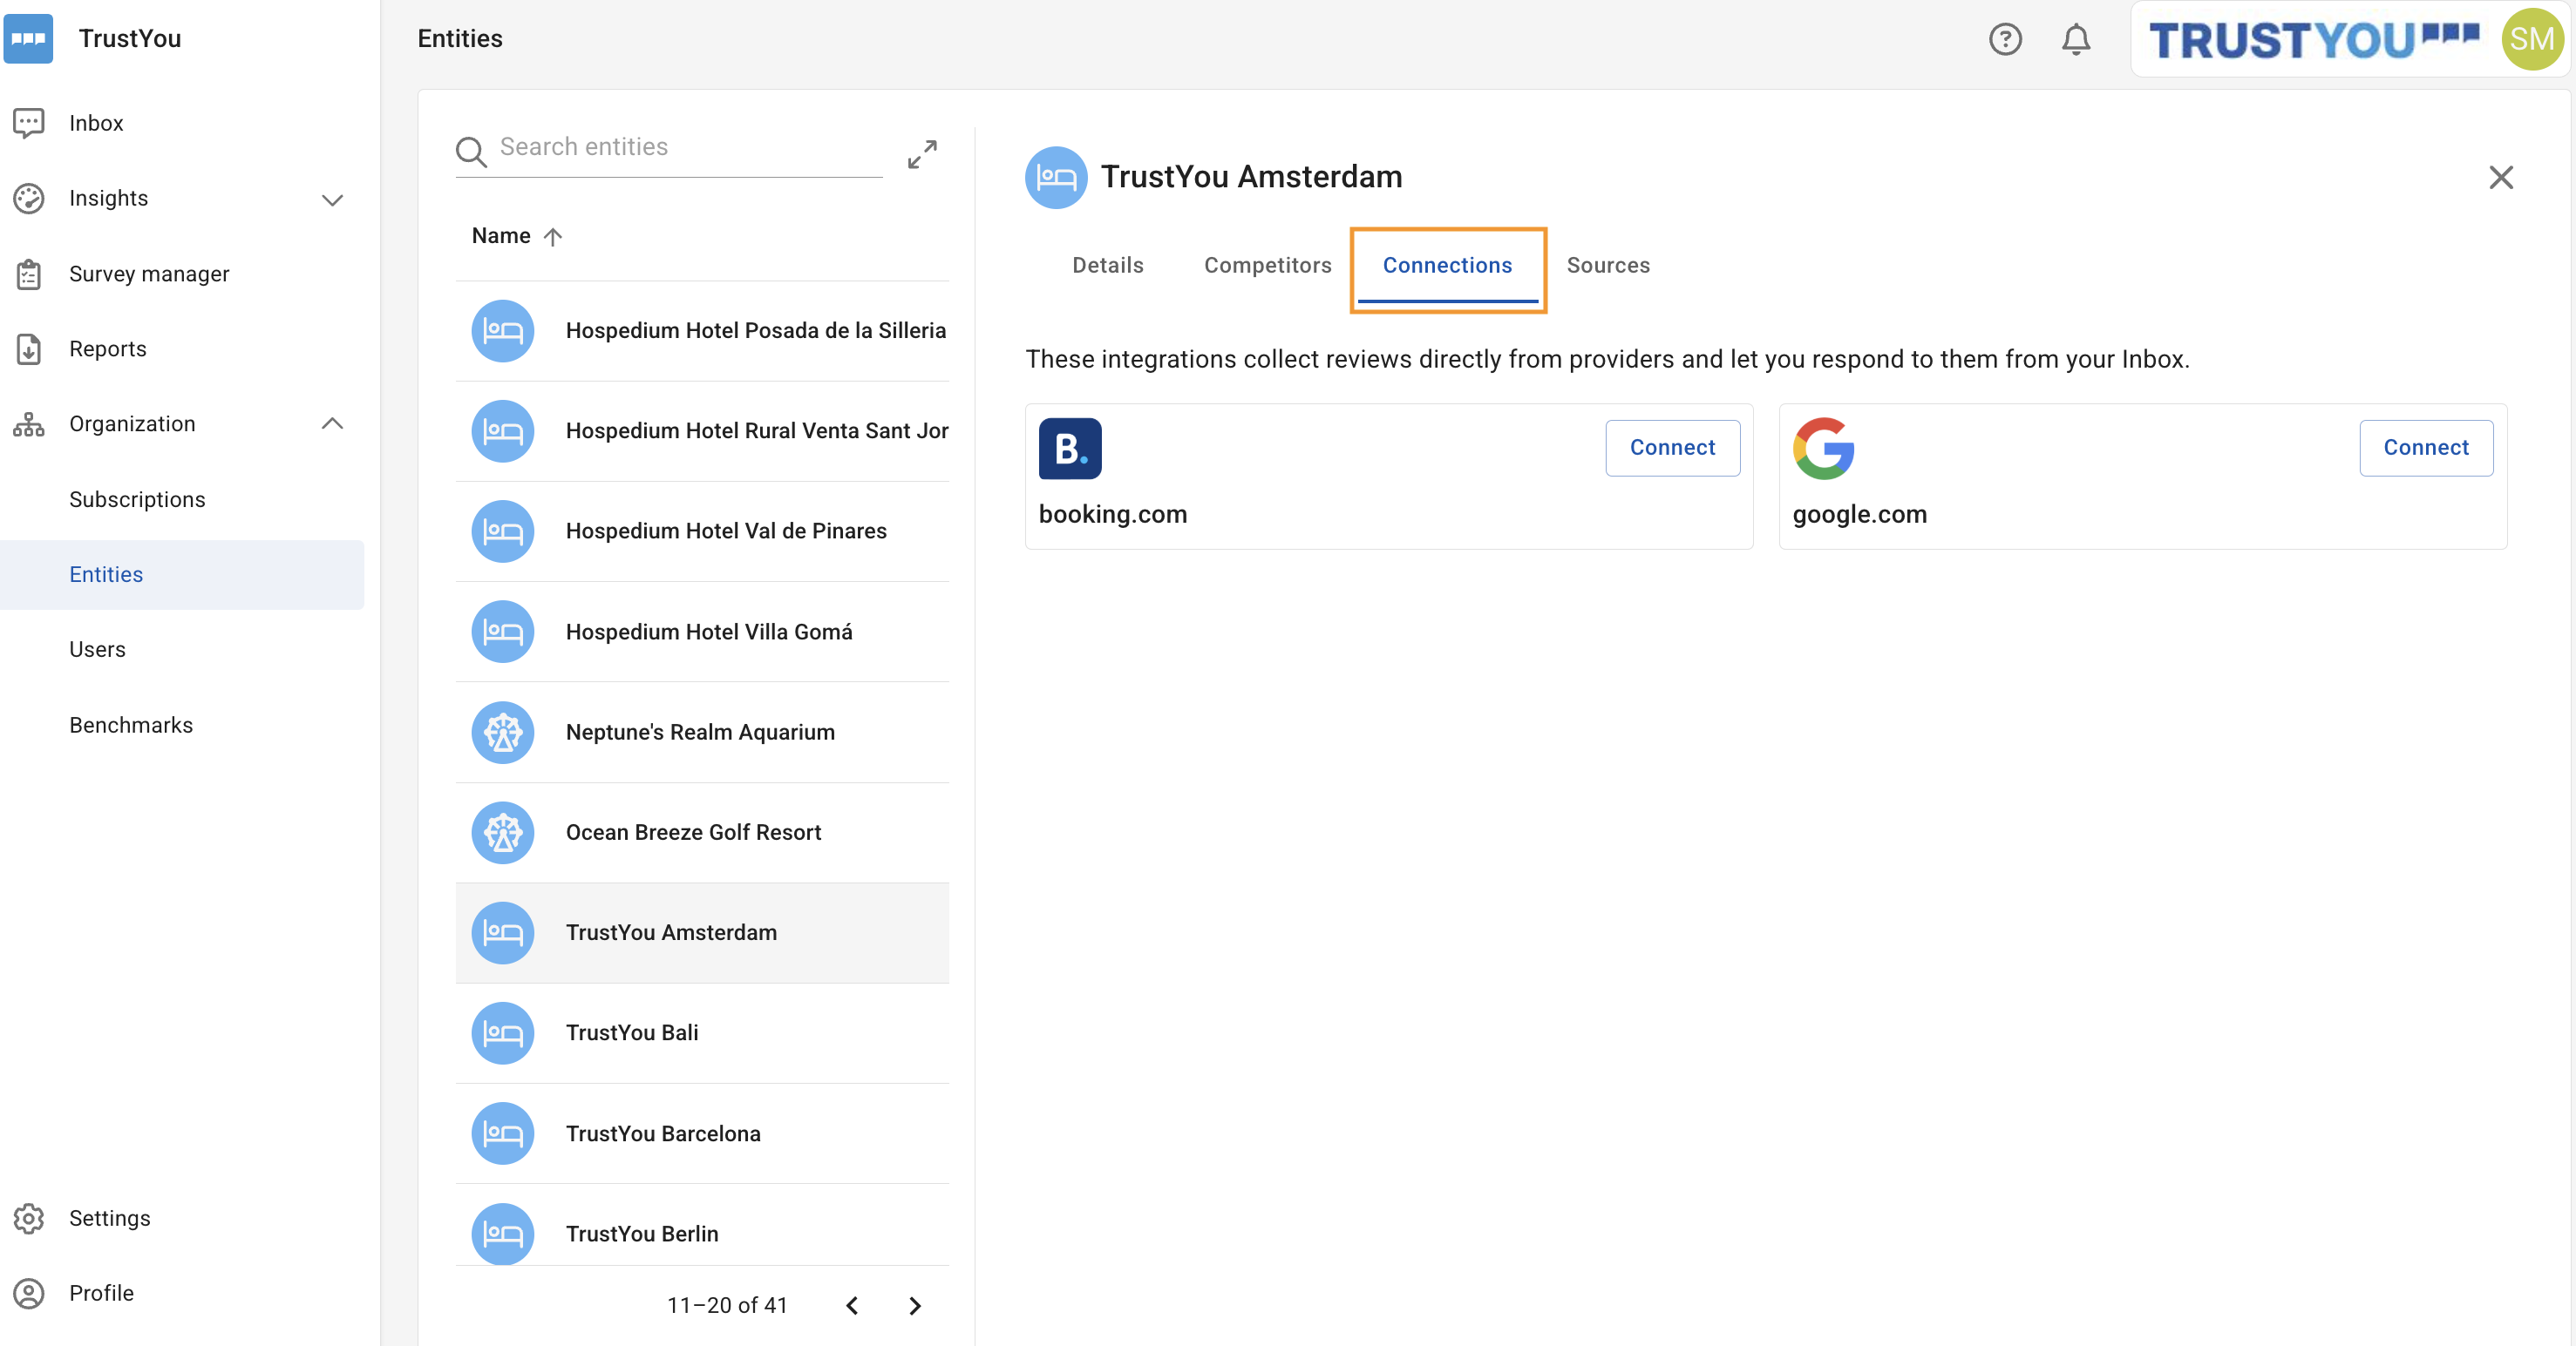Select Hospedium Hotel Rural Venta Sant Jor

click(702, 432)
